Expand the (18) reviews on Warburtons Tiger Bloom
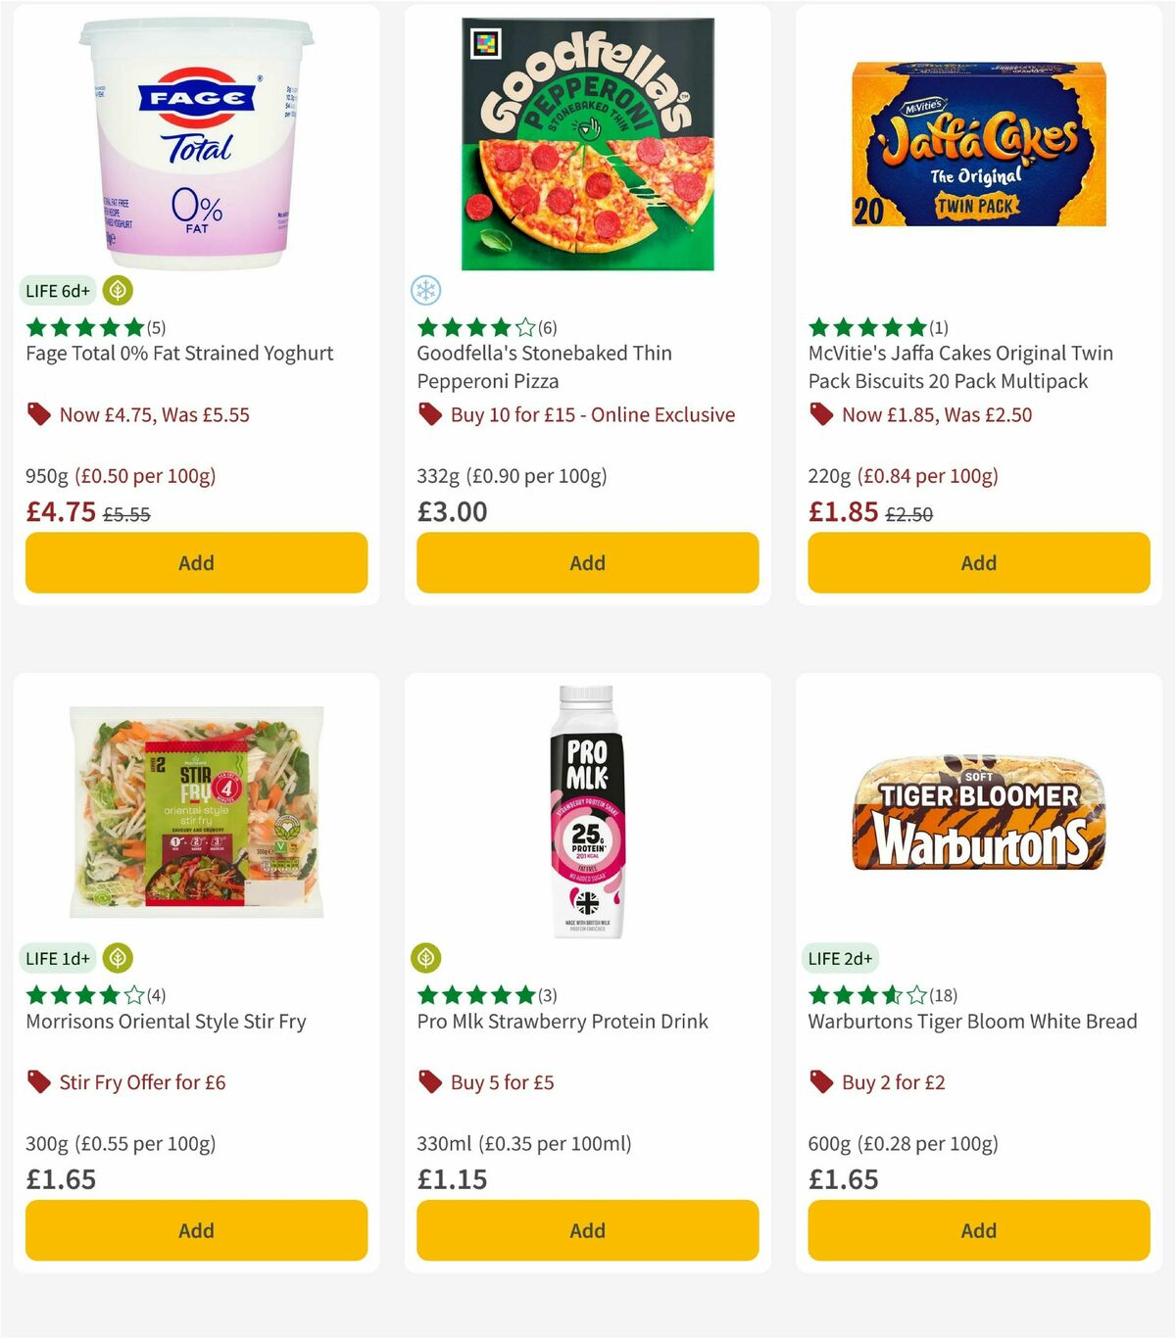The image size is (1176, 1338). click(x=944, y=994)
